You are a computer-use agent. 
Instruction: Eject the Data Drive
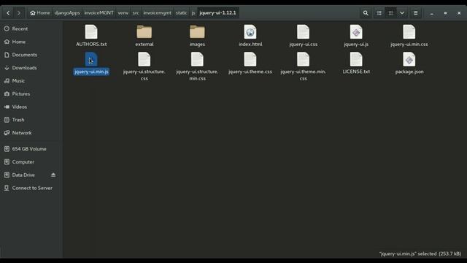tap(53, 175)
